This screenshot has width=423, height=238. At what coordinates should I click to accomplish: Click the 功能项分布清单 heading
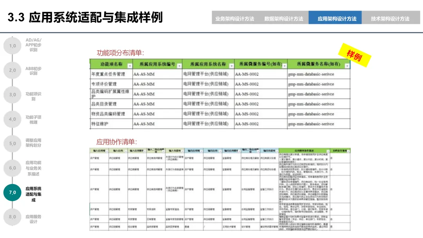(120, 53)
